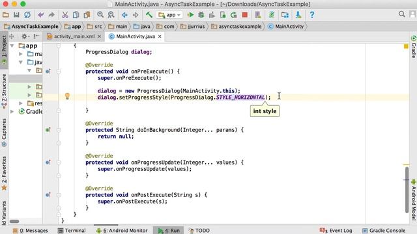Open the SDK Manager download icon

[x=298, y=15]
